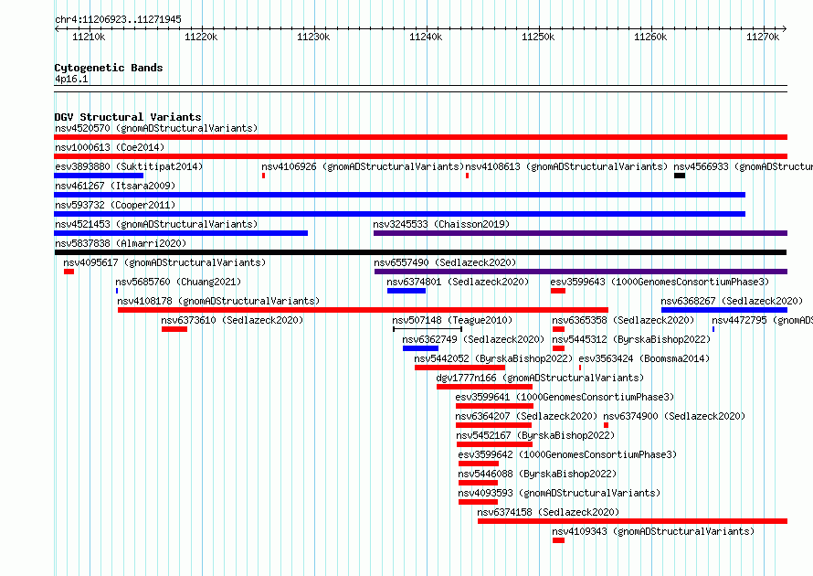The image size is (813, 576).
Task: Click the 11210k ruler position
Action: tap(89, 37)
